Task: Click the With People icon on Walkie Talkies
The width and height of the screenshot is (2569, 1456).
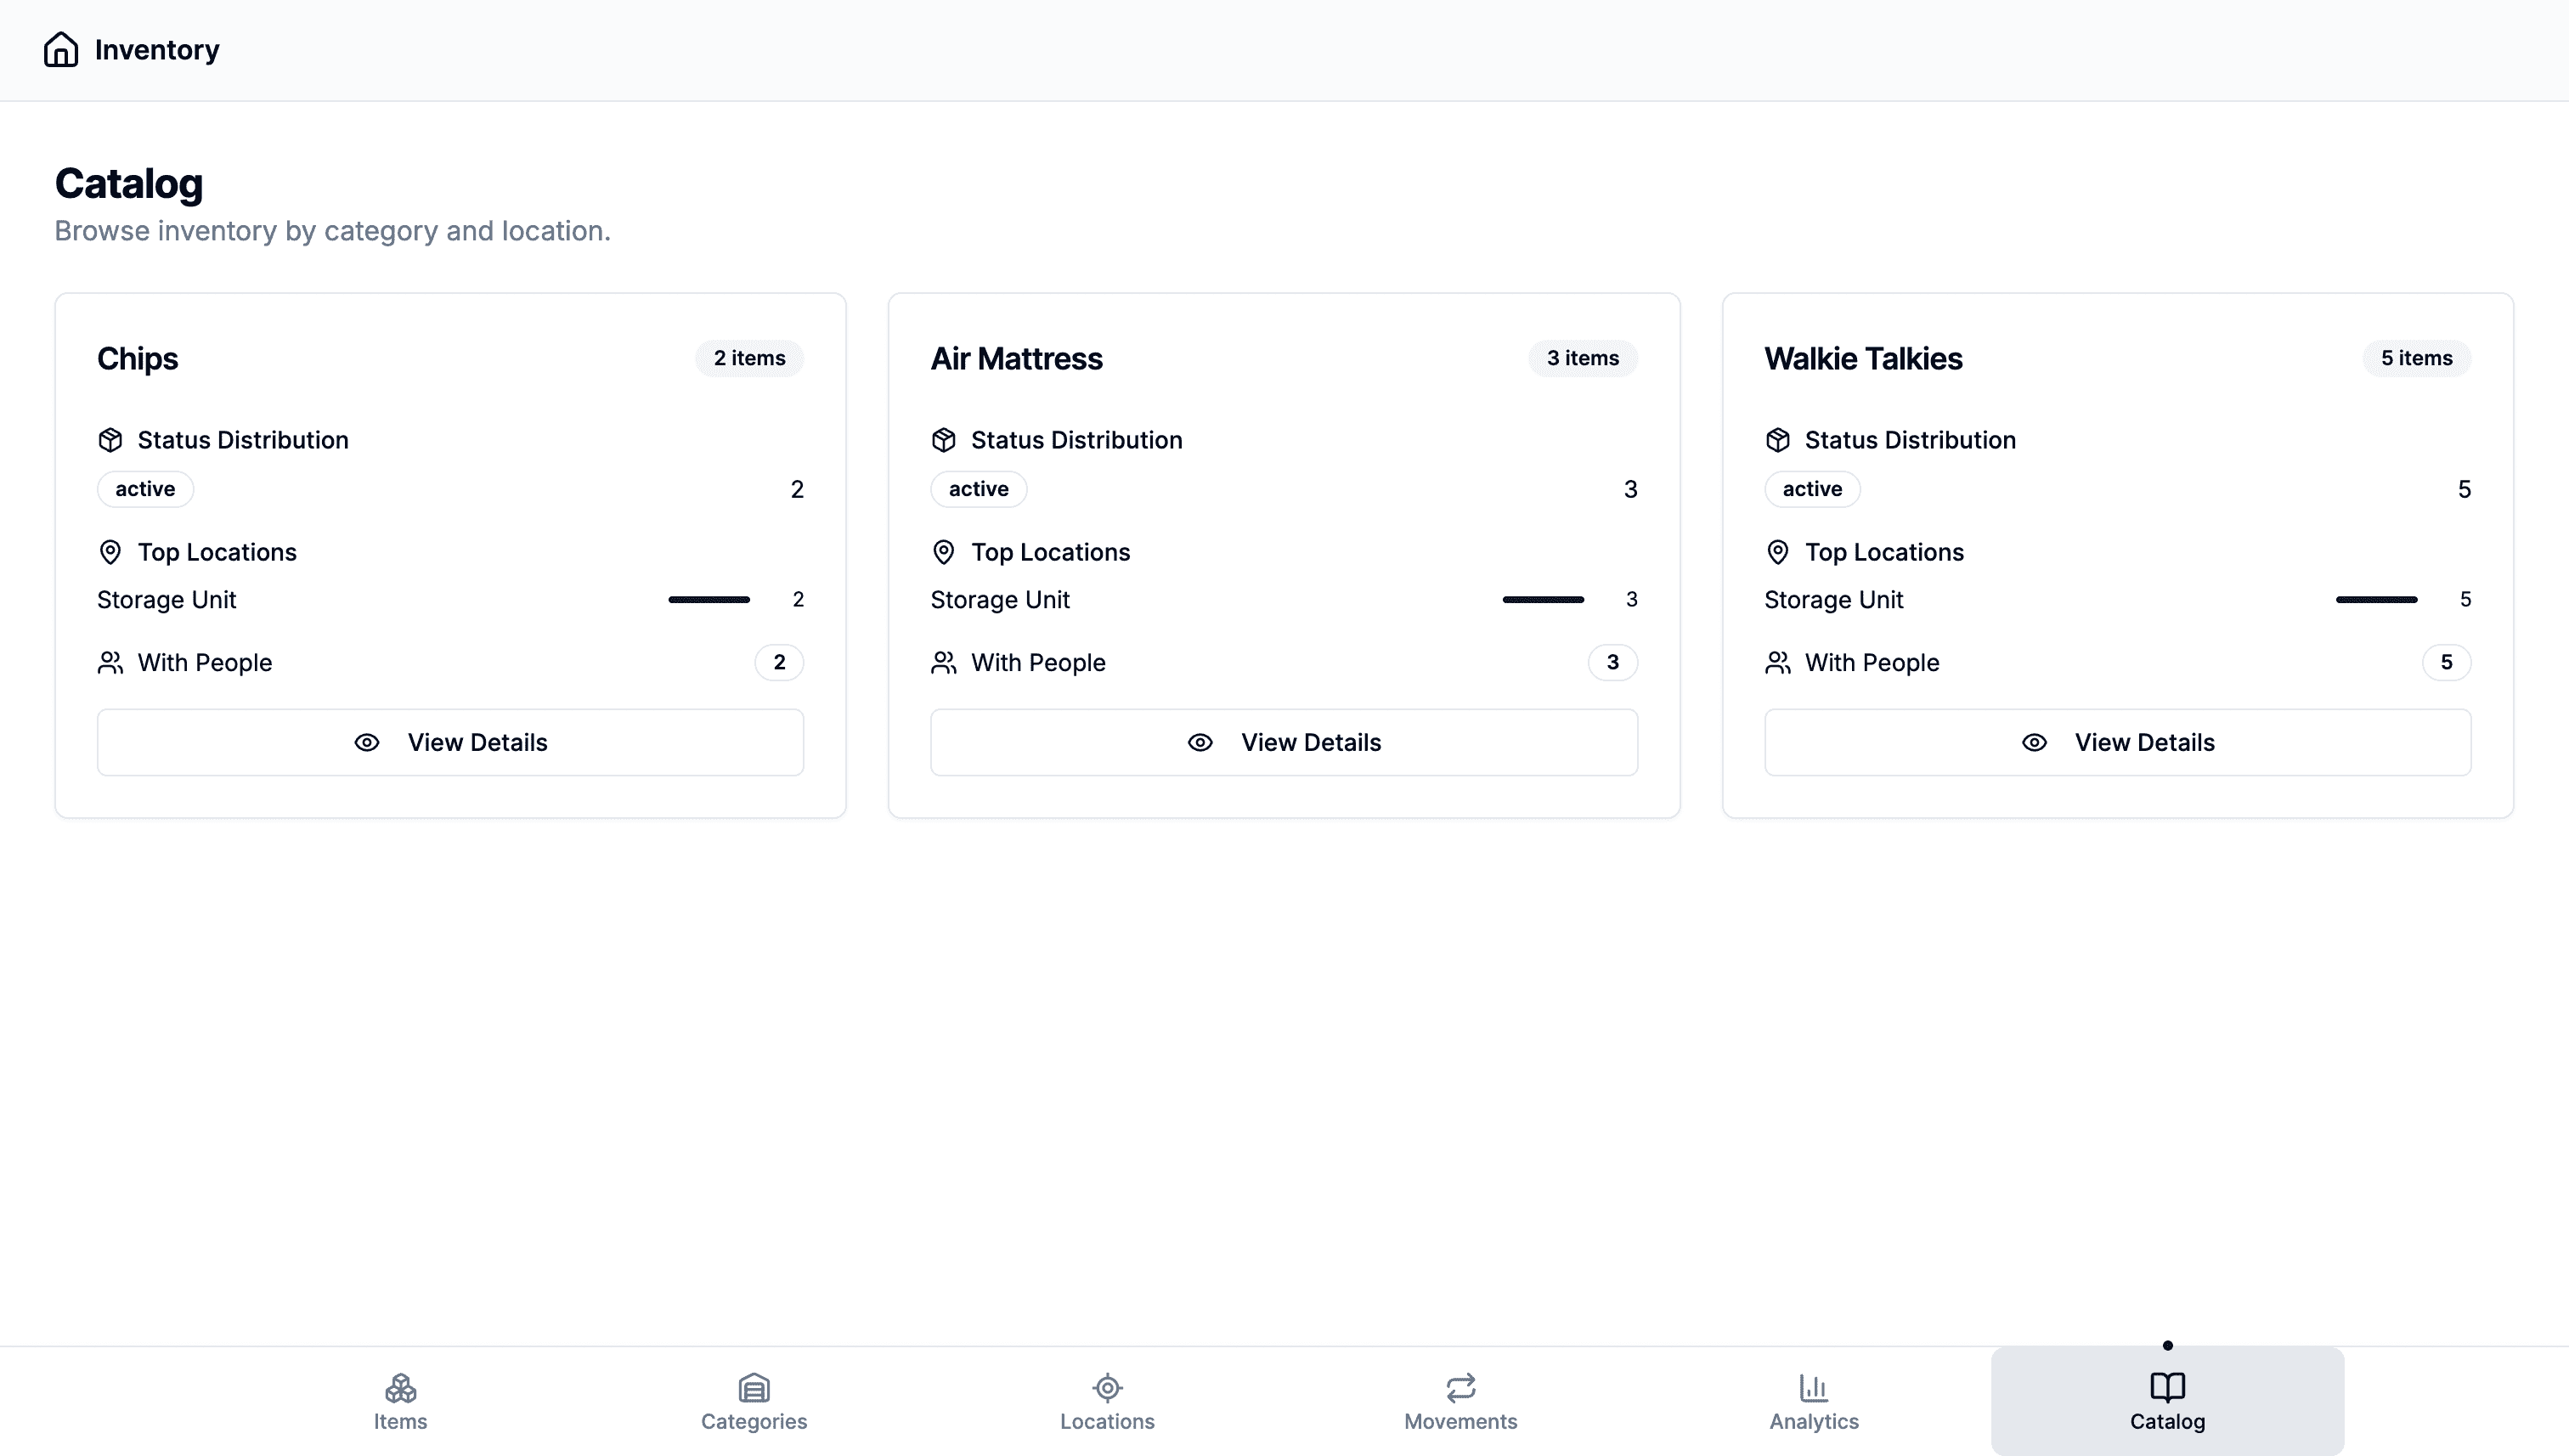Action: 1777,662
